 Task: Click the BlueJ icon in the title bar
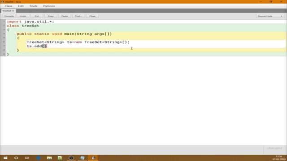click(x=2, y=2)
